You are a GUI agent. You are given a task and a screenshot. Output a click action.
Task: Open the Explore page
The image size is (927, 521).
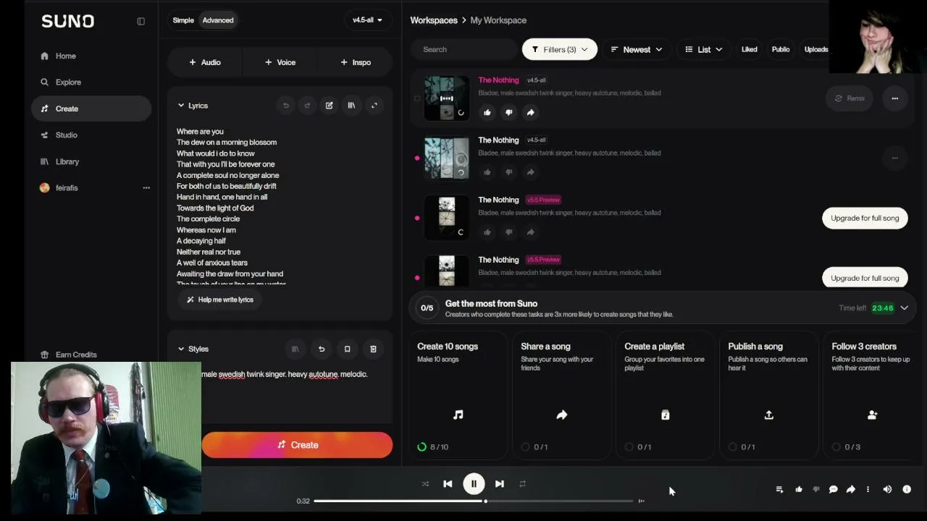(91, 82)
